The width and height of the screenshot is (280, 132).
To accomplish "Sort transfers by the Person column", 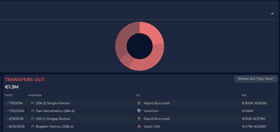I will point(36,95).
